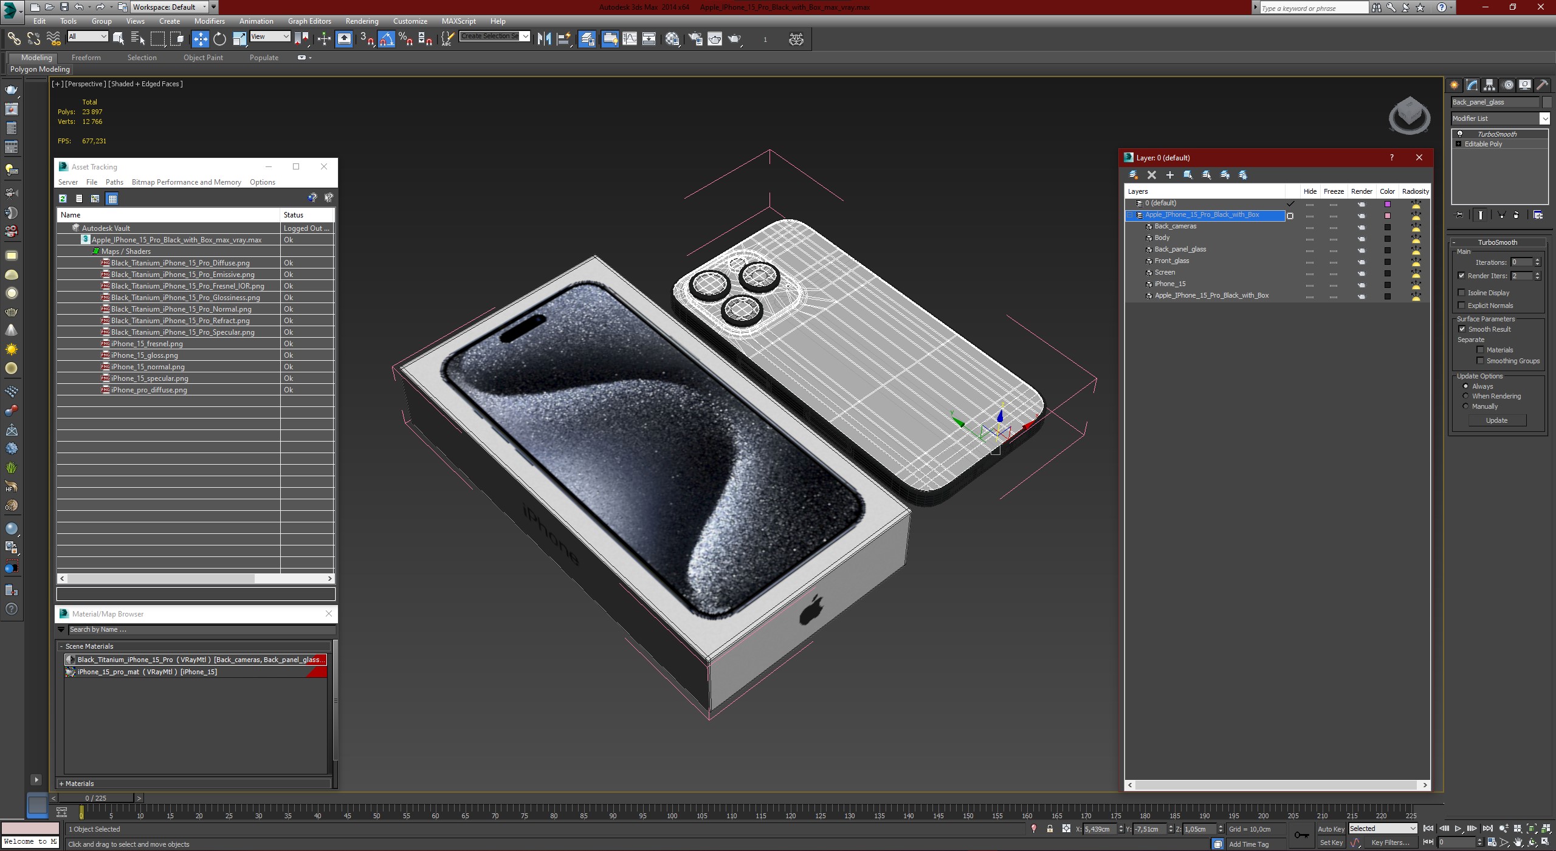Screen dimensions: 1556x851
Task: Open the Material Editor icon
Action: tap(672, 39)
